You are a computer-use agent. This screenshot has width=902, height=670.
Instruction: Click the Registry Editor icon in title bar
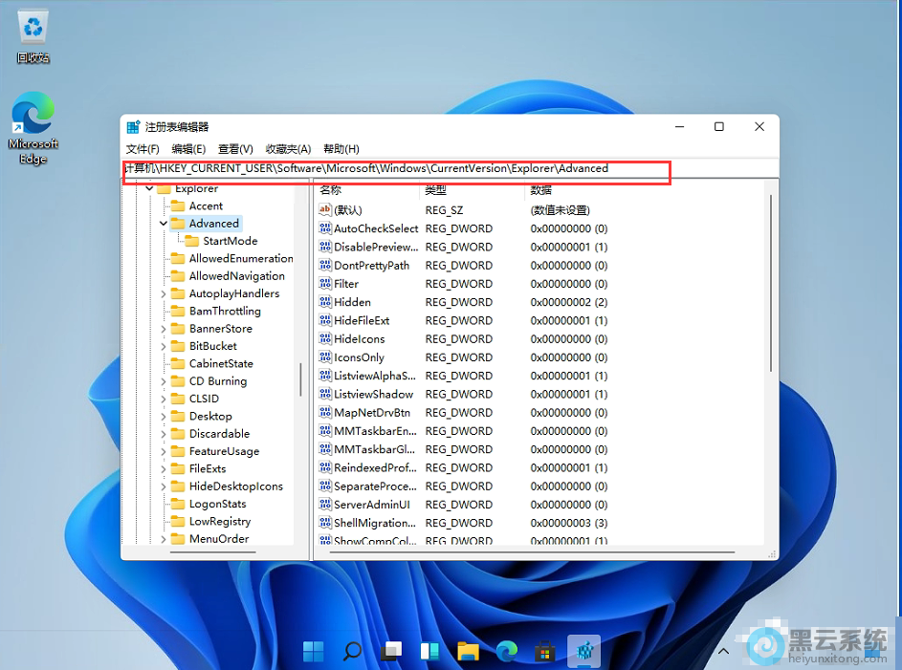(133, 127)
